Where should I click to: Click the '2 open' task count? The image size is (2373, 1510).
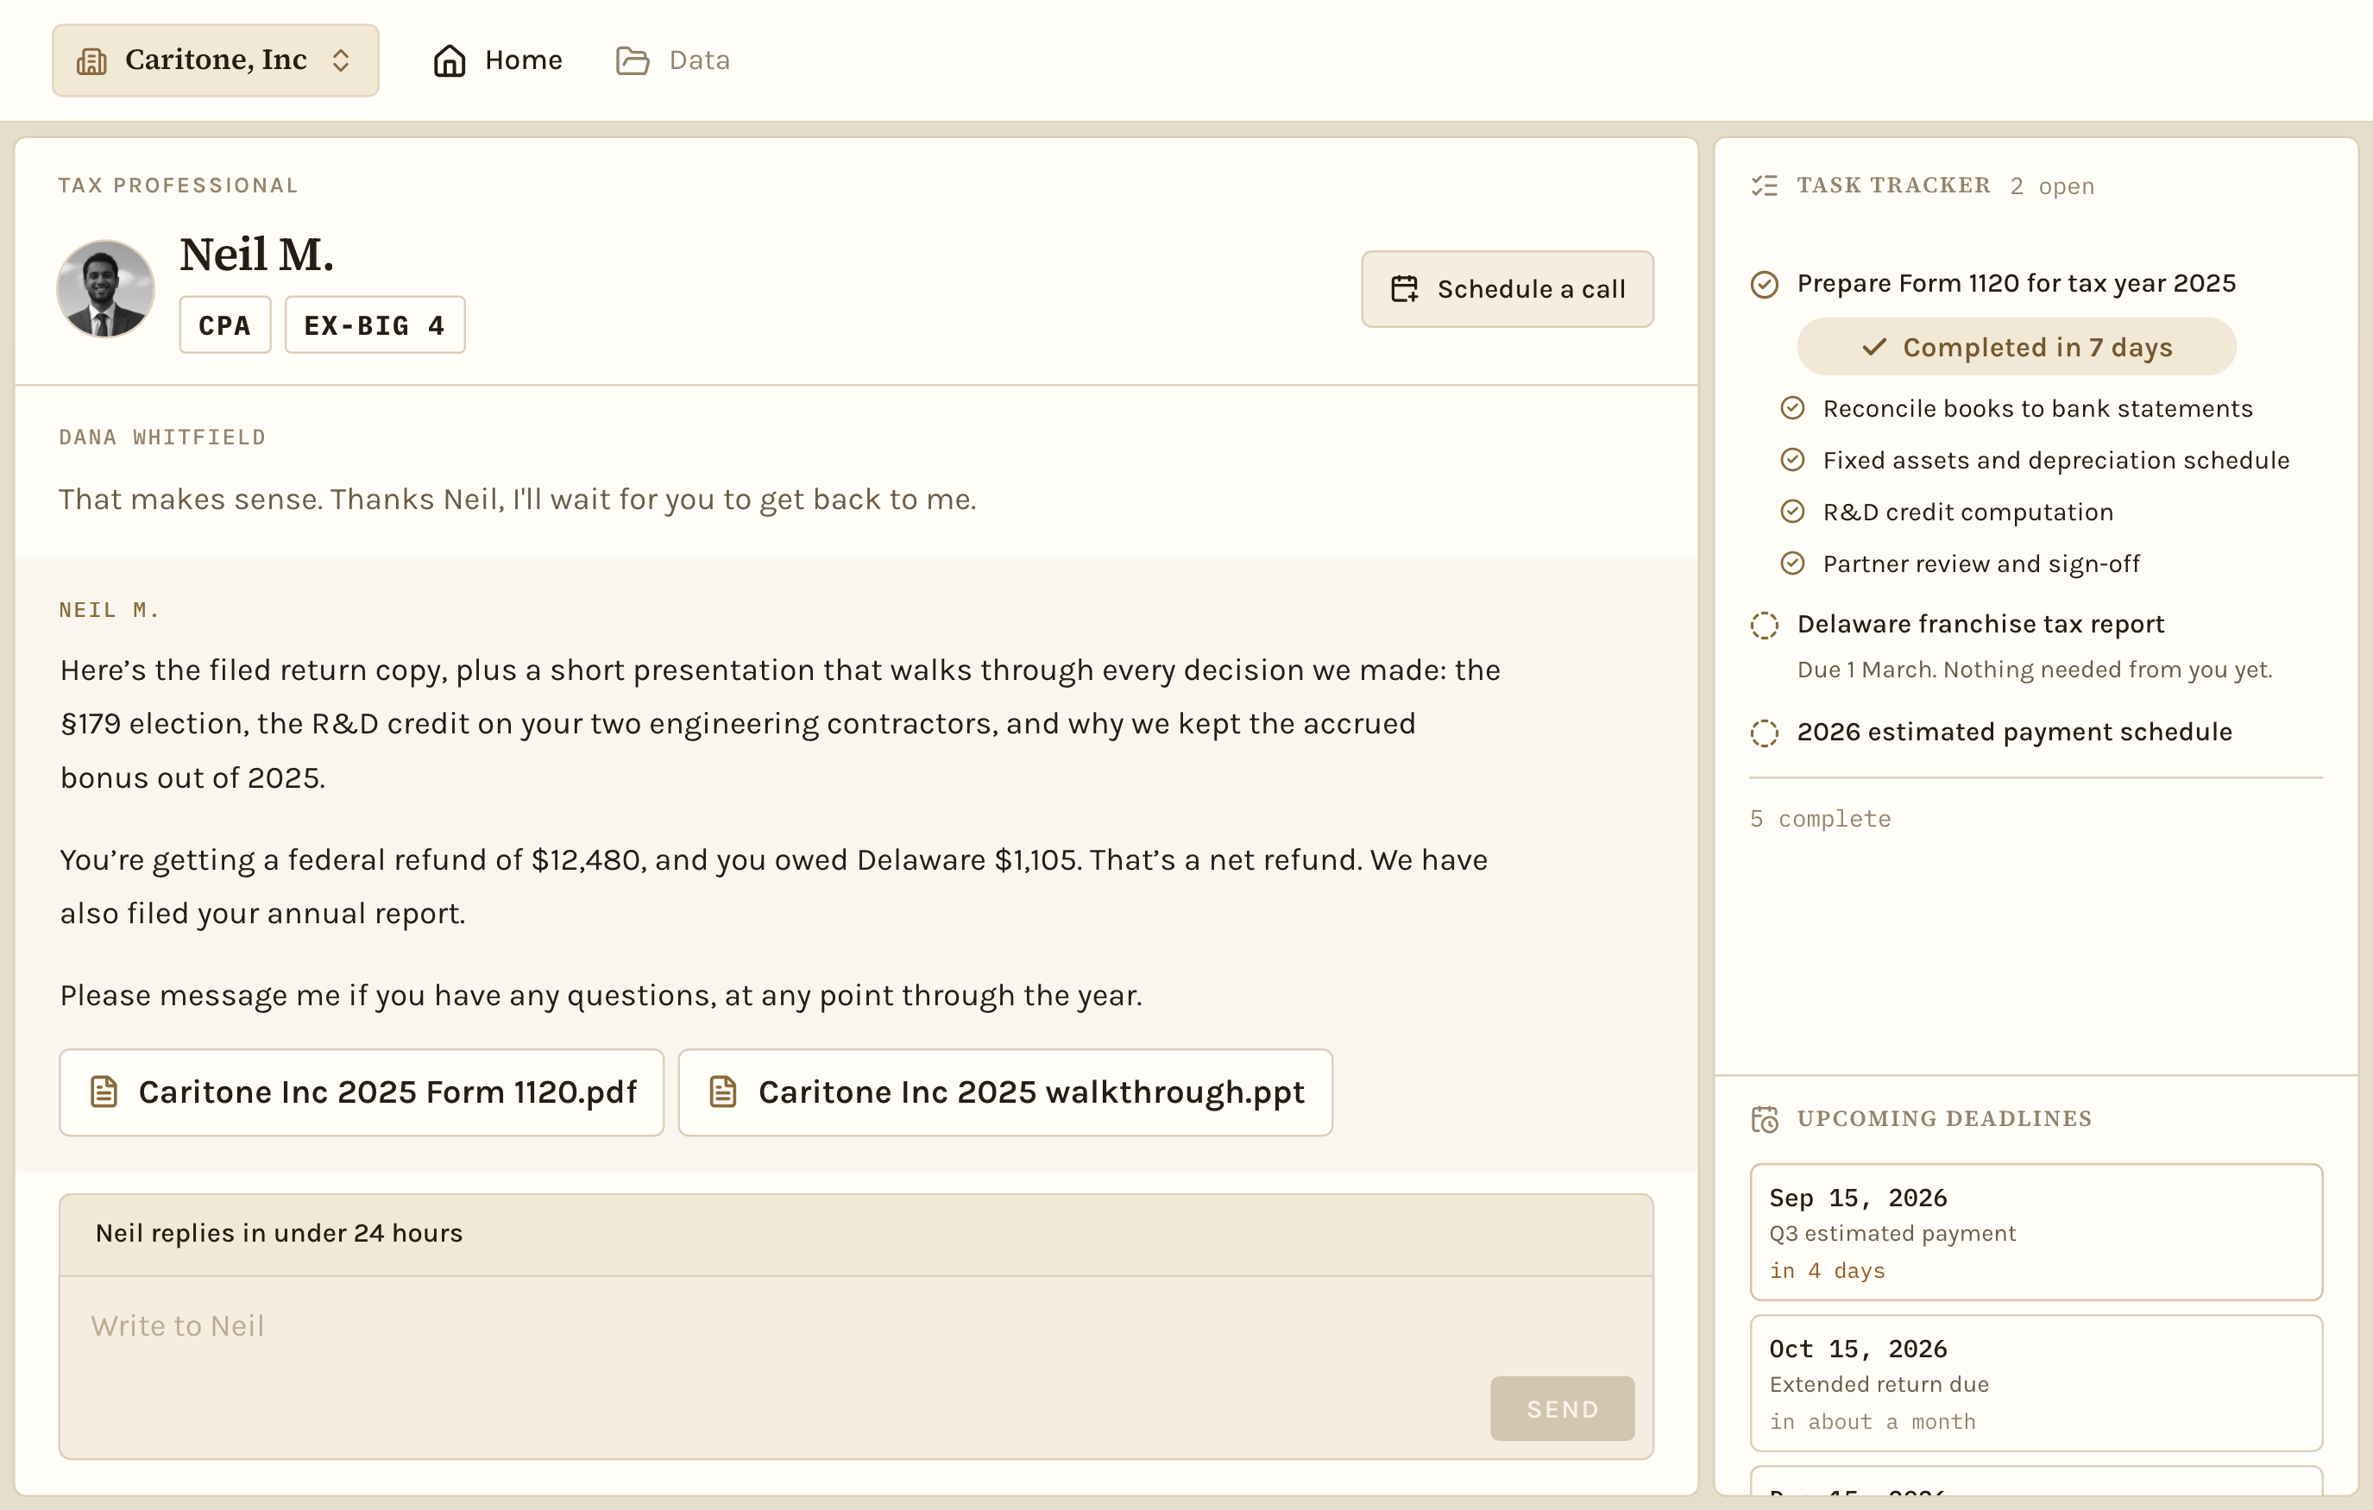point(2052,186)
